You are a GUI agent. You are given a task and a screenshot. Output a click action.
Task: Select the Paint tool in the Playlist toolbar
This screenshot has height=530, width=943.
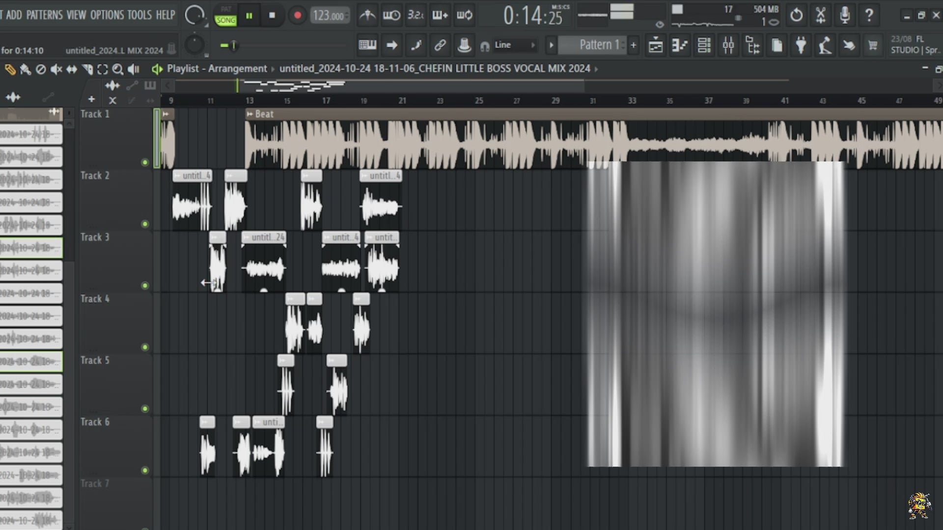(x=26, y=69)
